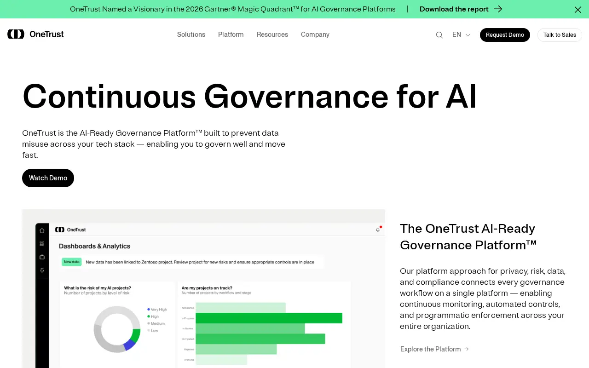The width and height of the screenshot is (589, 368).
Task: Click the Very High legend entry
Action: (x=157, y=310)
